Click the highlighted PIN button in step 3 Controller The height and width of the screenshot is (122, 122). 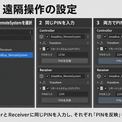(x=110, y=61)
